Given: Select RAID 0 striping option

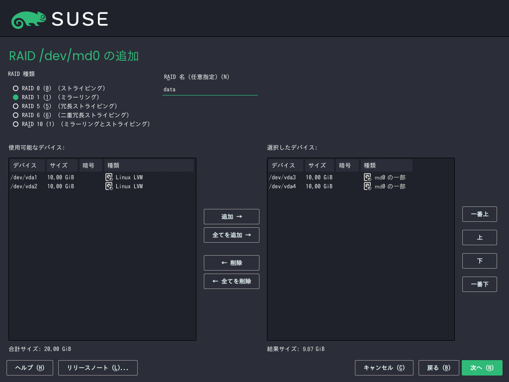Looking at the screenshot, I should (15, 88).
